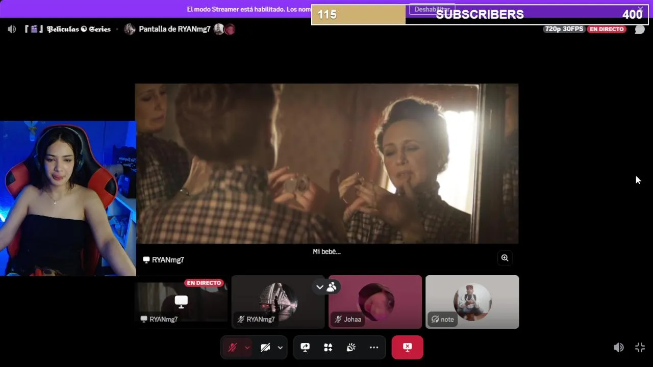Click the streamer mode enabled notice text
The height and width of the screenshot is (367, 653).
coord(249,9)
